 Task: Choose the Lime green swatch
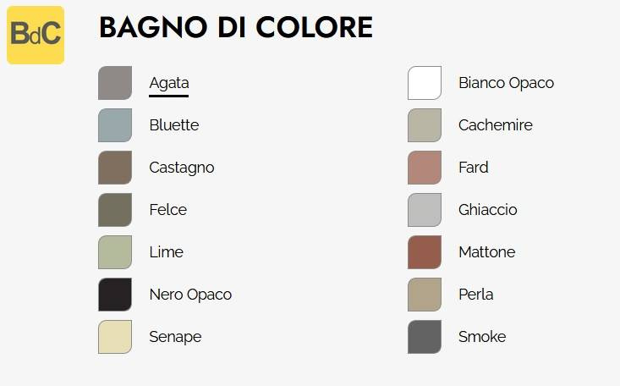coord(115,252)
